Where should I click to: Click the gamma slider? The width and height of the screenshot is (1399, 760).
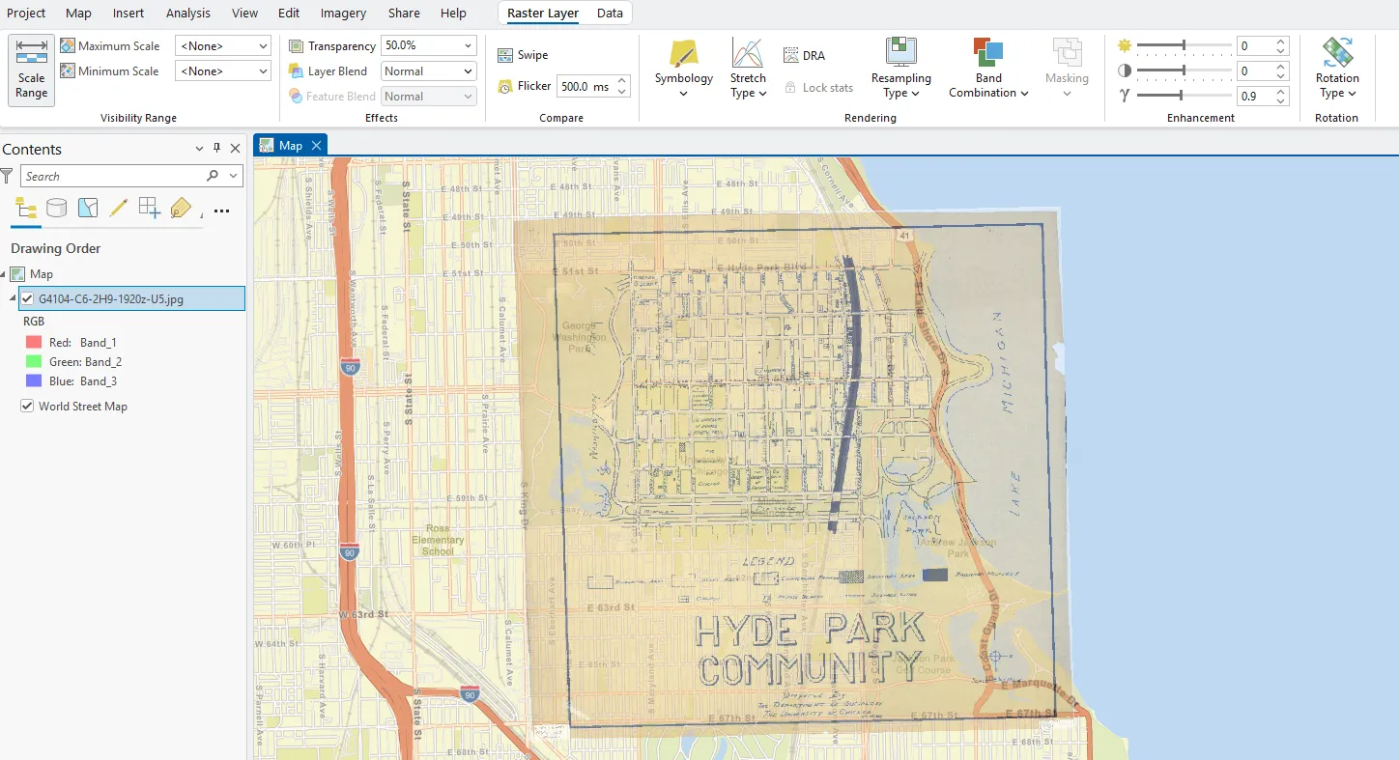(1184, 96)
